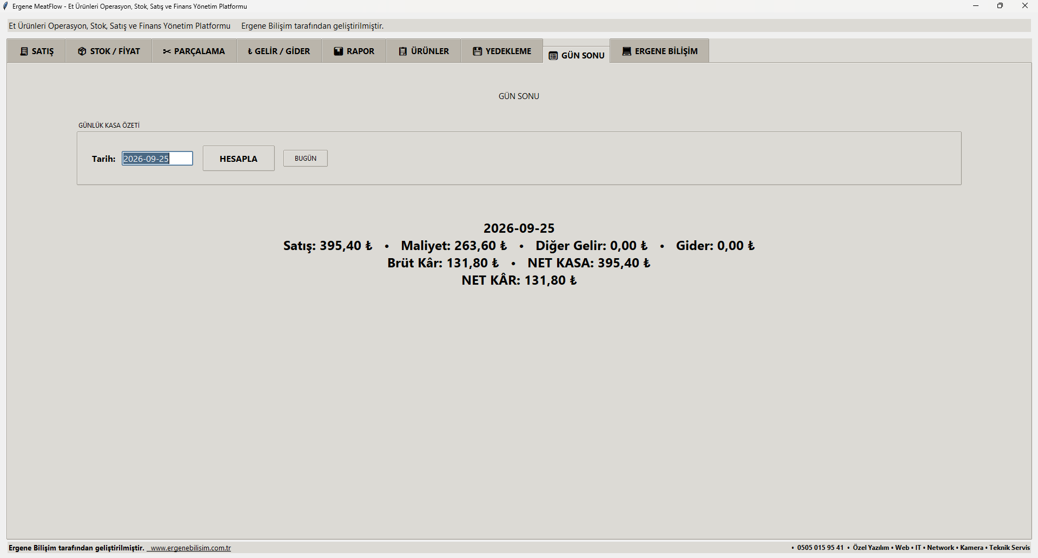Click the BUGÜN button
1038x558 pixels.
click(x=306, y=158)
